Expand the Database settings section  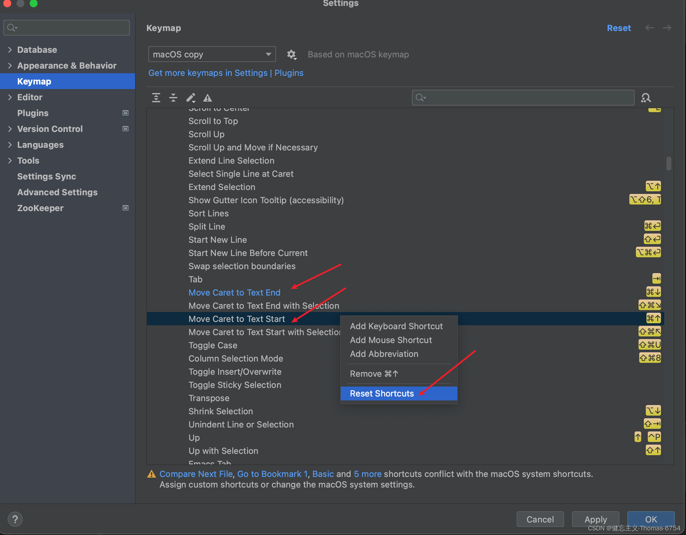coord(10,50)
